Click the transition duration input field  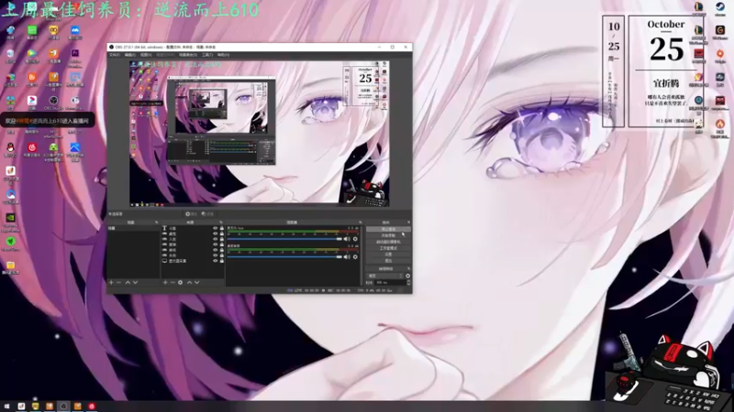(391, 283)
